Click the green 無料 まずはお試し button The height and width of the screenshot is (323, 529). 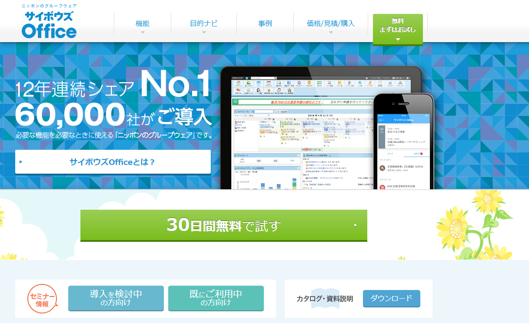(398, 29)
